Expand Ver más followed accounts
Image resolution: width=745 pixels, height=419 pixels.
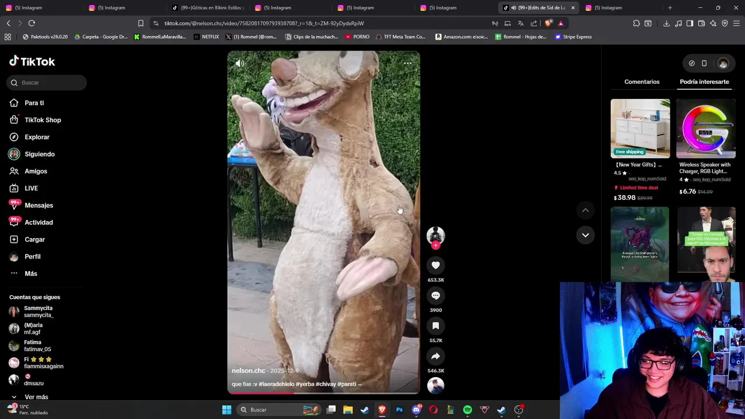[36, 397]
